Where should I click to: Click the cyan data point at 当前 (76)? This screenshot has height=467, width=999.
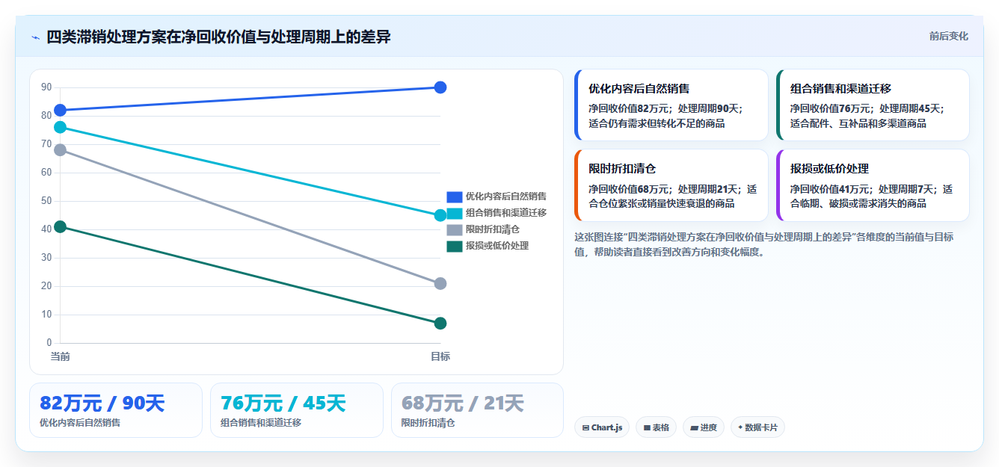[x=61, y=127]
